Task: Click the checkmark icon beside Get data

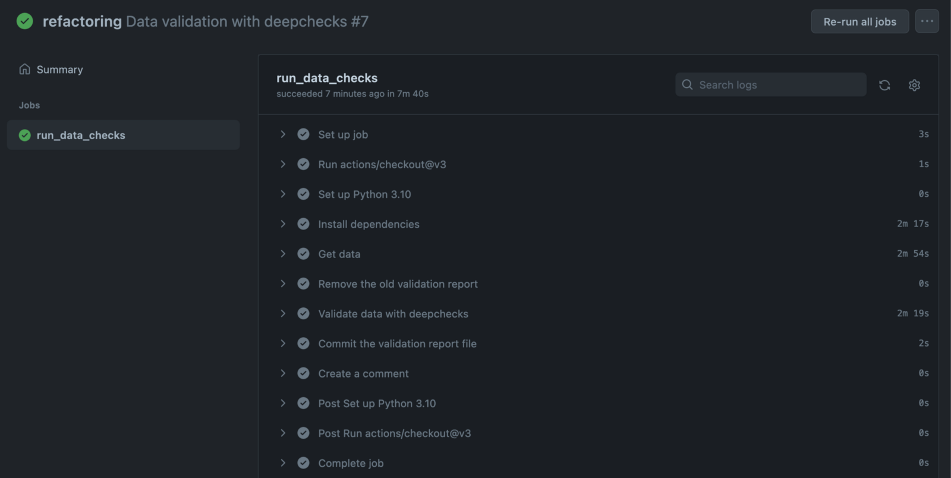Action: pyautogui.click(x=303, y=254)
